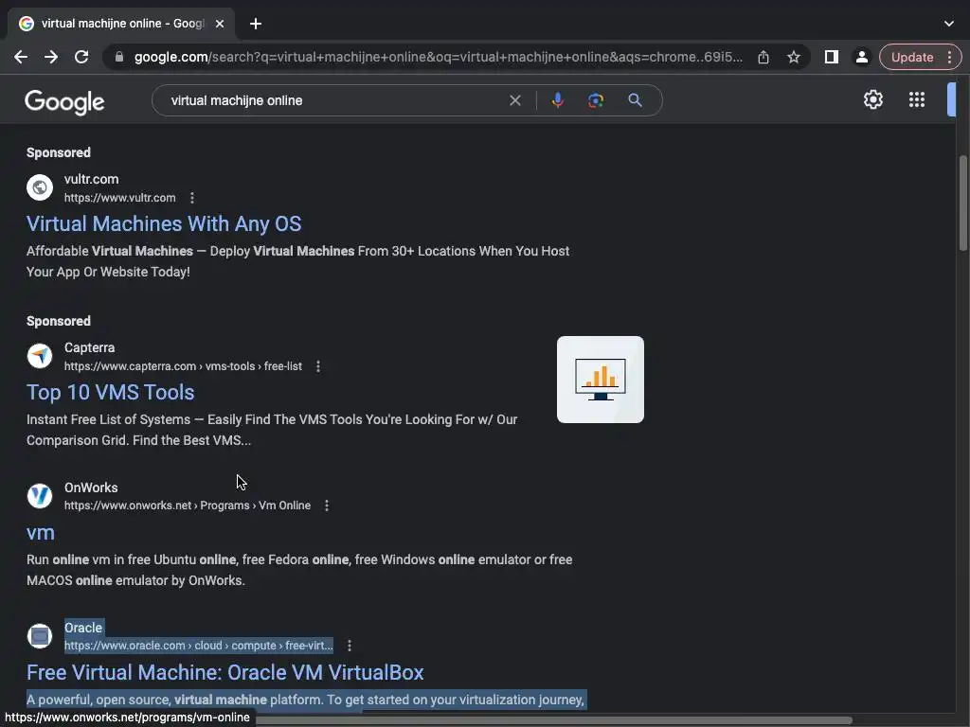
Task: Open the Chrome profile menu
Action: point(861,57)
